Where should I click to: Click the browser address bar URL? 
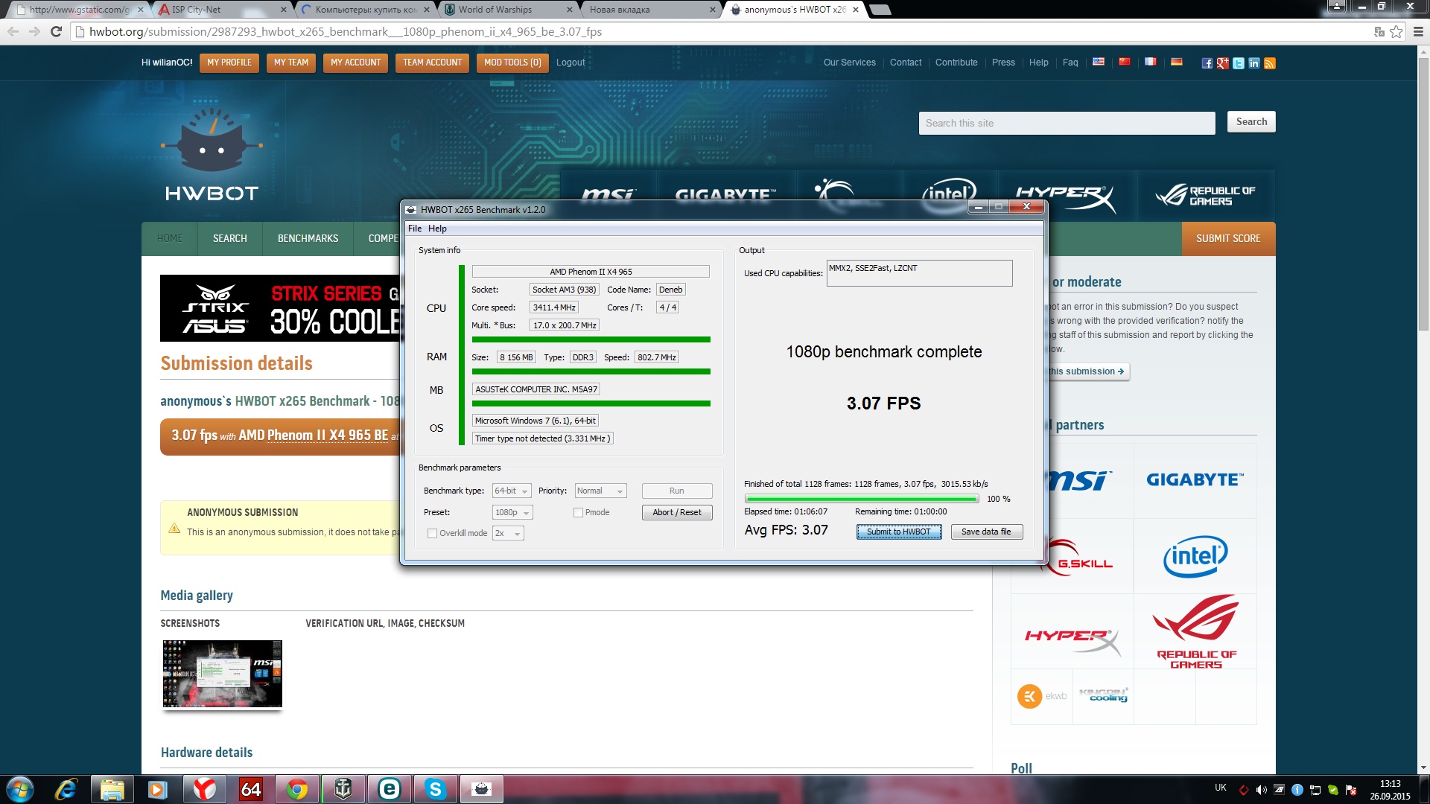pyautogui.click(x=346, y=31)
